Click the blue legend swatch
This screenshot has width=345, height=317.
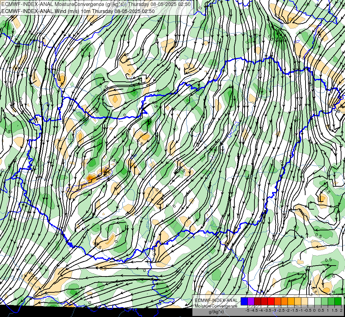[244, 301]
